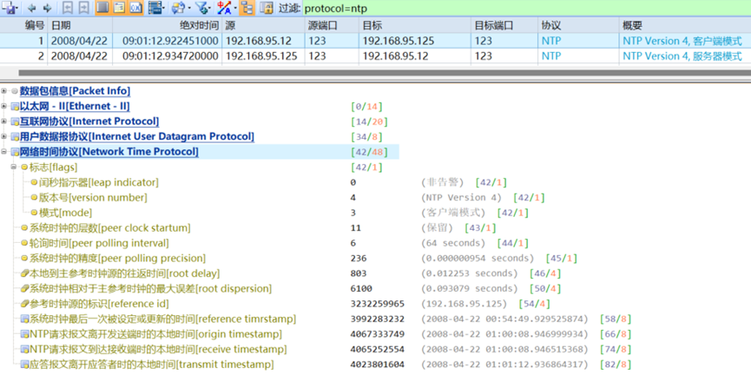Click the hex view 0x toolbar icon

pos(136,9)
